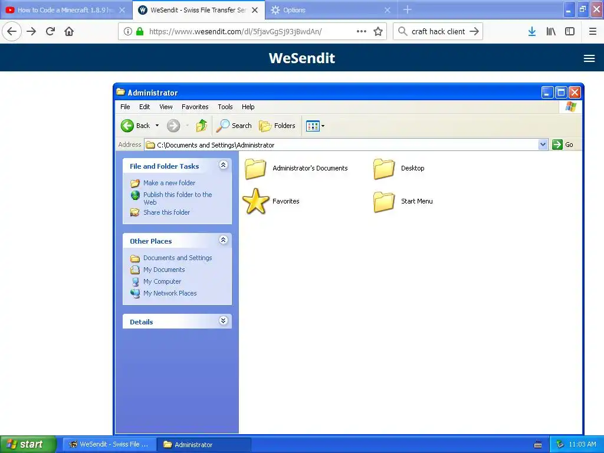Toggle the Folders pane
Viewport: 604px width, 453px height.
pyautogui.click(x=277, y=126)
